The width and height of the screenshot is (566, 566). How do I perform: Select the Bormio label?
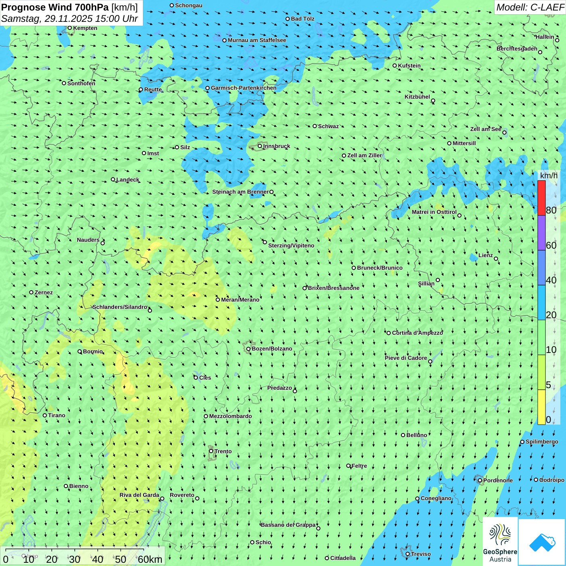pos(93,351)
